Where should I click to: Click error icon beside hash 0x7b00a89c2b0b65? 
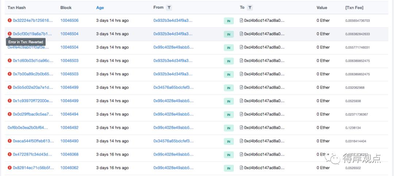pos(9,74)
